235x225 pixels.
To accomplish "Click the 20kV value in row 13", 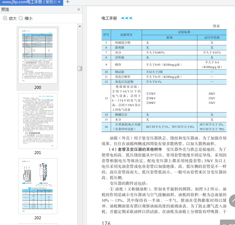I will (x=212, y=94).
